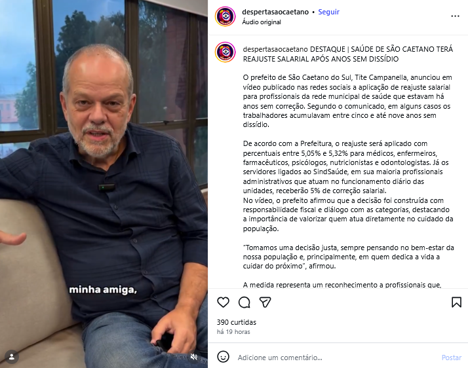The image size is (468, 368).
Task: Follow the account via Seguir
Action: (328, 12)
